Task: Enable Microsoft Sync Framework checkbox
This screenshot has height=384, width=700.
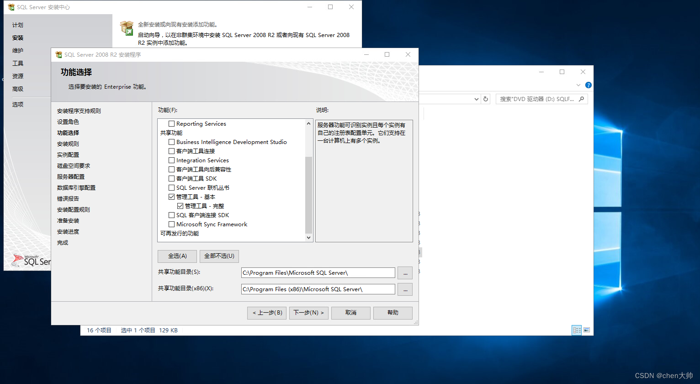Action: [x=172, y=224]
